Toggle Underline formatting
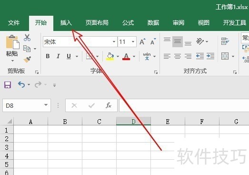This screenshot has height=175, width=249. tap(69, 56)
